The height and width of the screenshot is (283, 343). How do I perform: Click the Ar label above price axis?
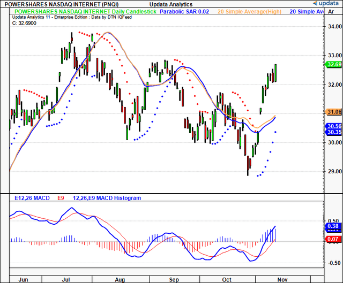331,12
